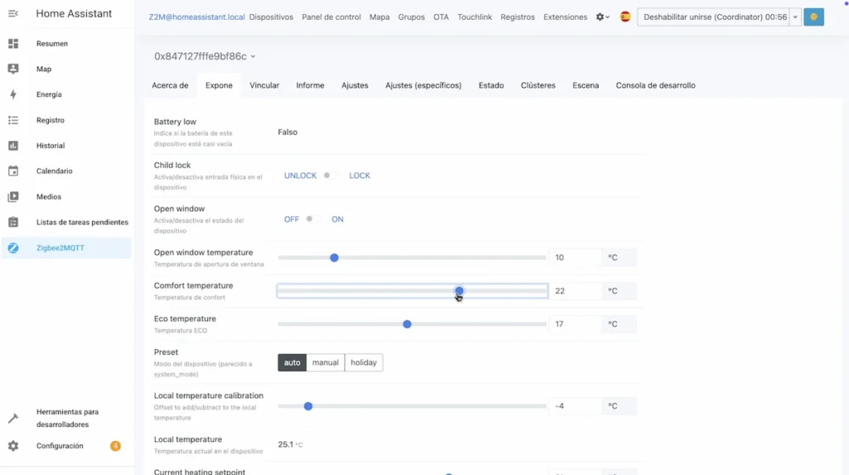Viewport: 849px width, 475px height.
Task: Open Medios player icon in sidebar
Action: [x=13, y=196]
